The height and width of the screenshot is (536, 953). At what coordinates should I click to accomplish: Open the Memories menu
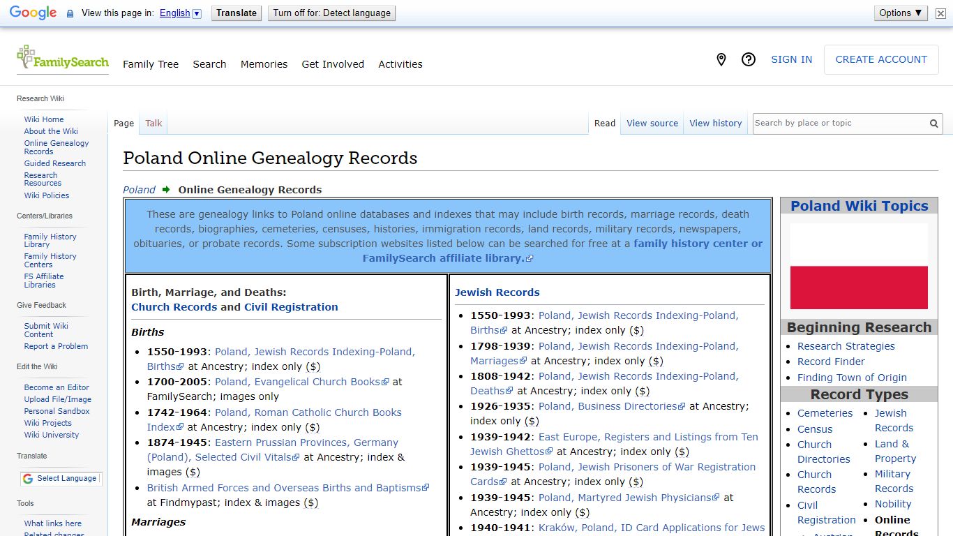264,64
